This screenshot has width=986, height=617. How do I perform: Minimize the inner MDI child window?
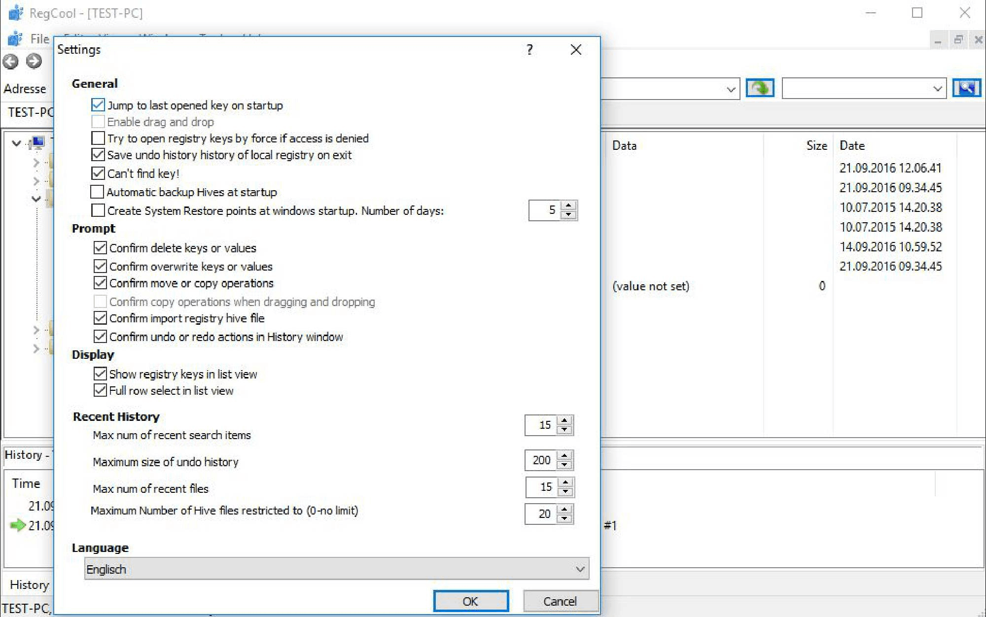[x=938, y=39]
